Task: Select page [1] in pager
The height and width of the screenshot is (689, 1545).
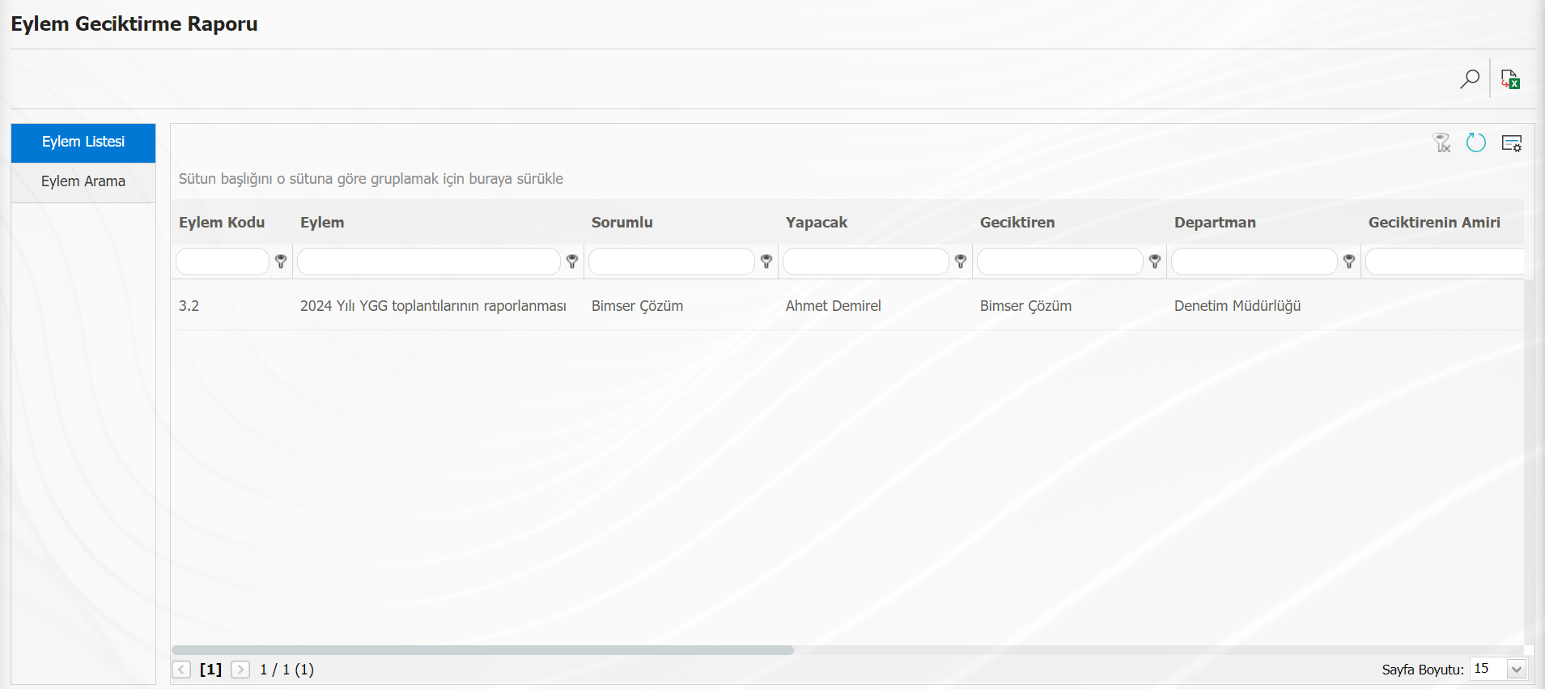Action: click(210, 670)
